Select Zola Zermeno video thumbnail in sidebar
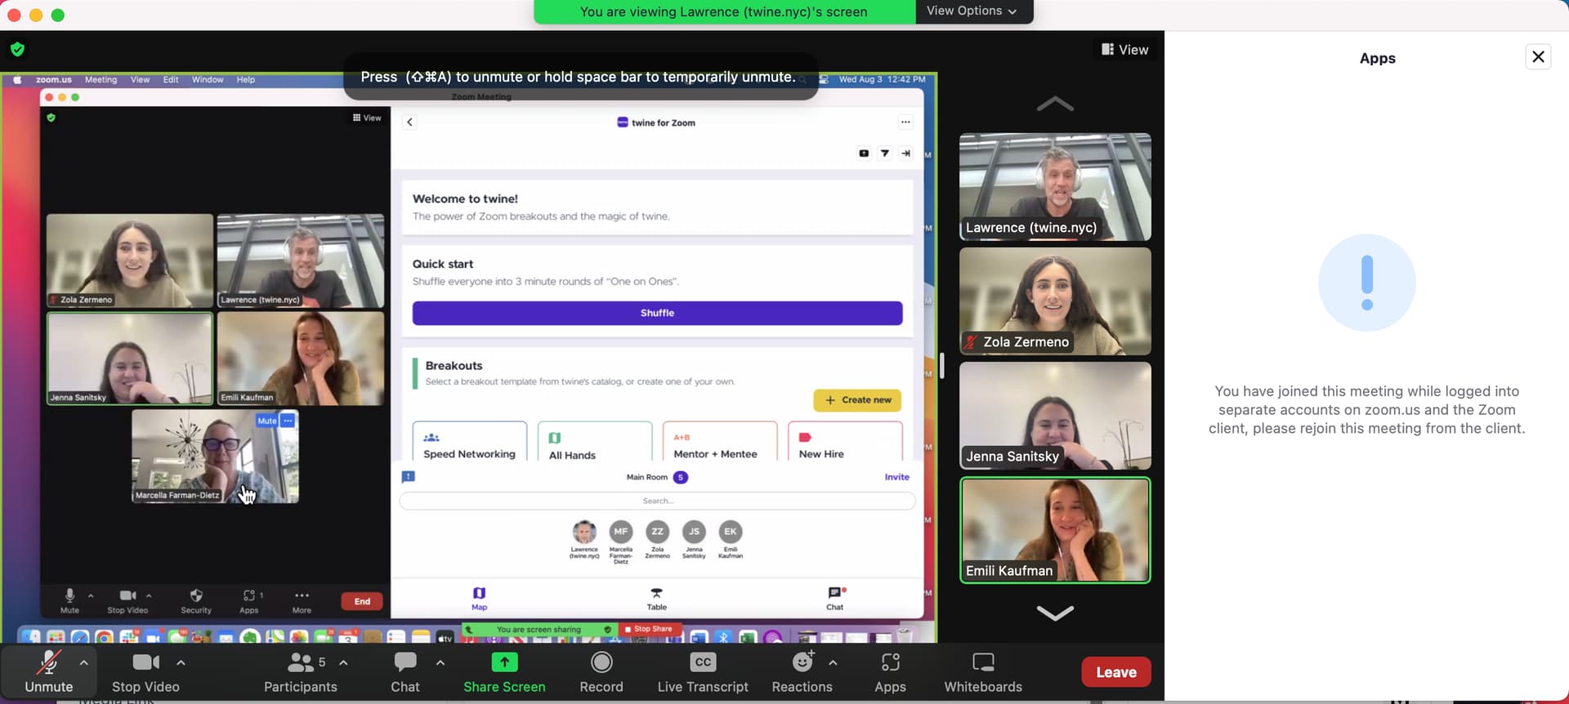1569x704 pixels. pos(1055,301)
